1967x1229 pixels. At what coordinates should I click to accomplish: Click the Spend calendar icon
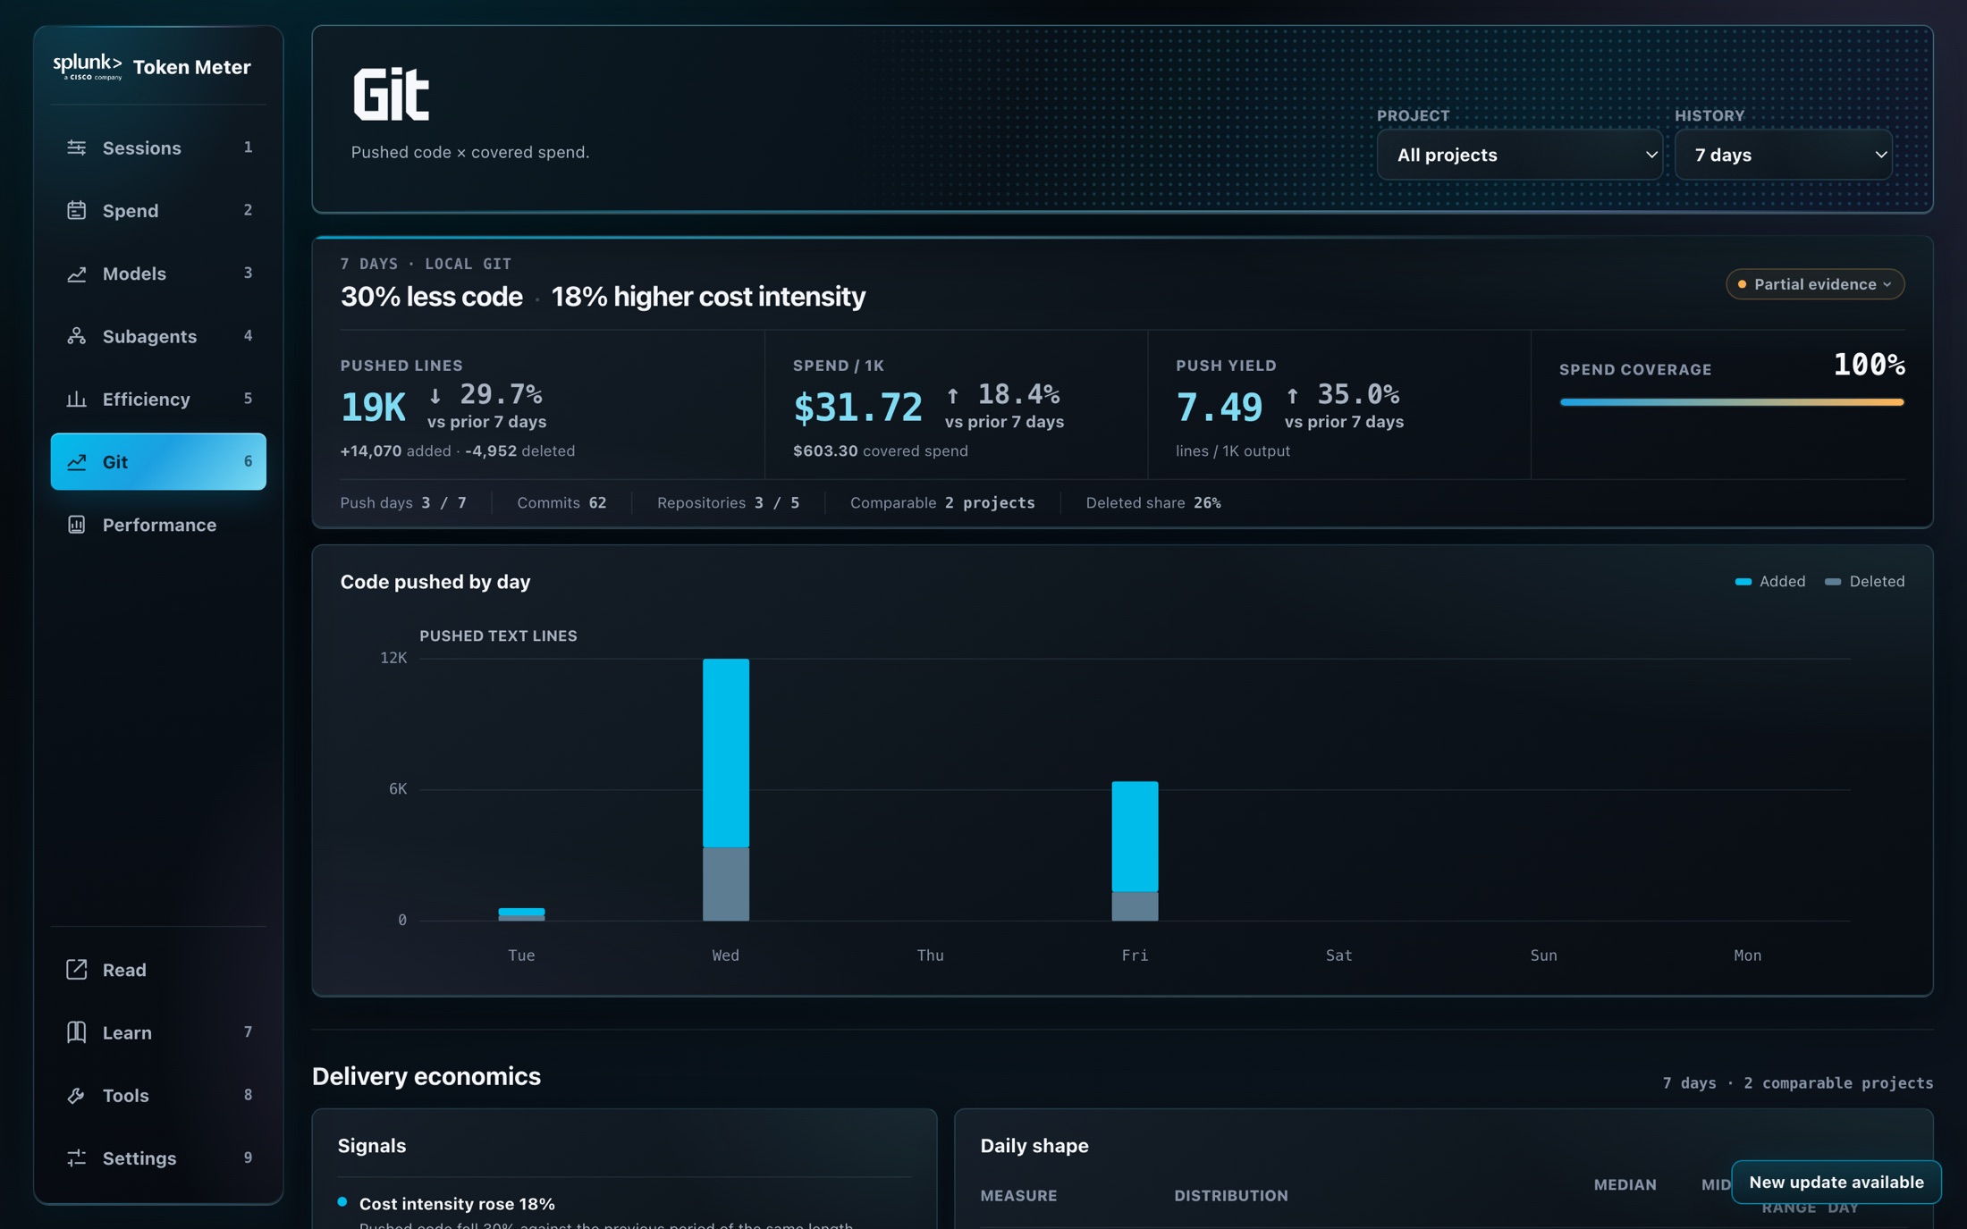click(x=76, y=210)
